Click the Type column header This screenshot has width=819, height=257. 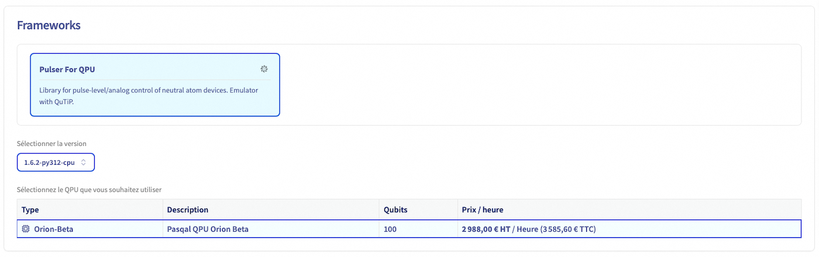click(30, 210)
